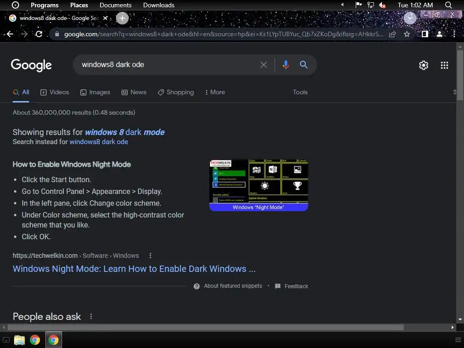The image size is (464, 348).
Task: Click the Chrome forward arrow
Action: coord(24,34)
